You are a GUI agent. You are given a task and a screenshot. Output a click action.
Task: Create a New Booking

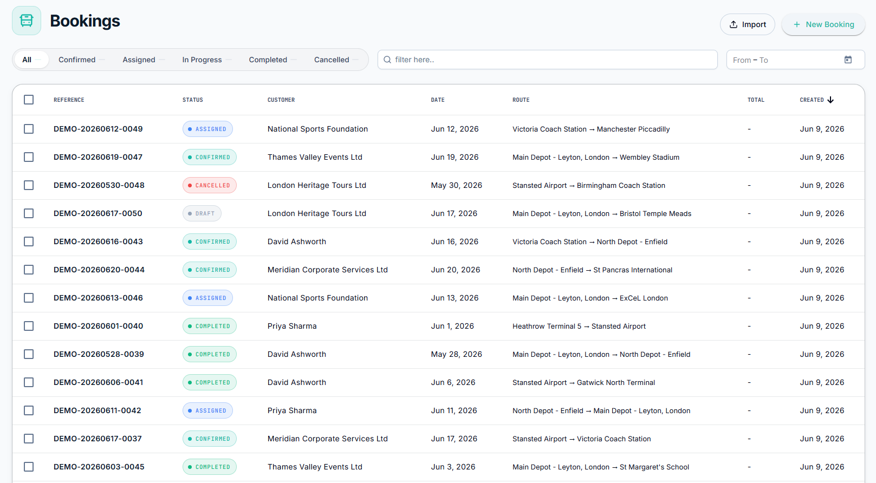(823, 24)
